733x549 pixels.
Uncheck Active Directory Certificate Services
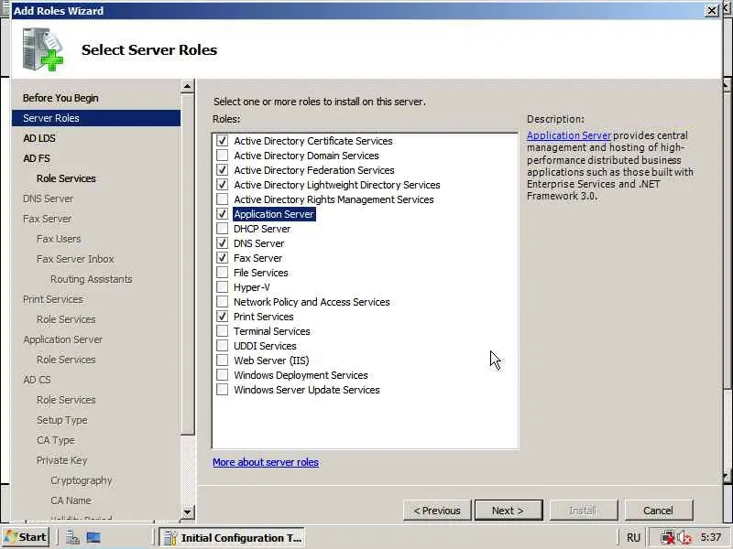pyautogui.click(x=222, y=141)
